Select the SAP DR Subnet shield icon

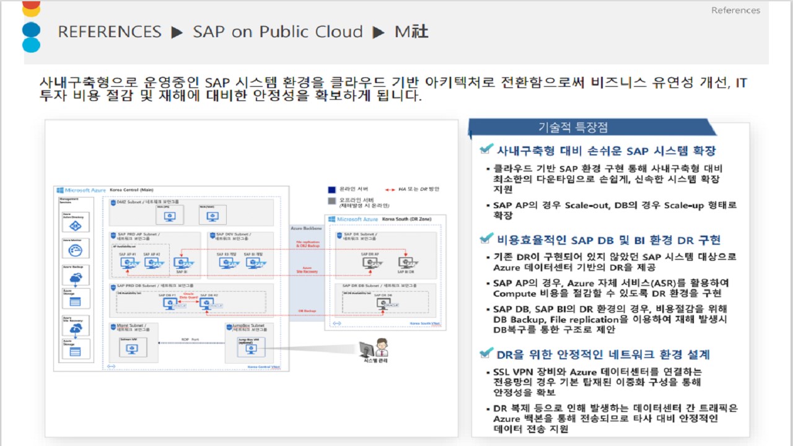click(340, 237)
